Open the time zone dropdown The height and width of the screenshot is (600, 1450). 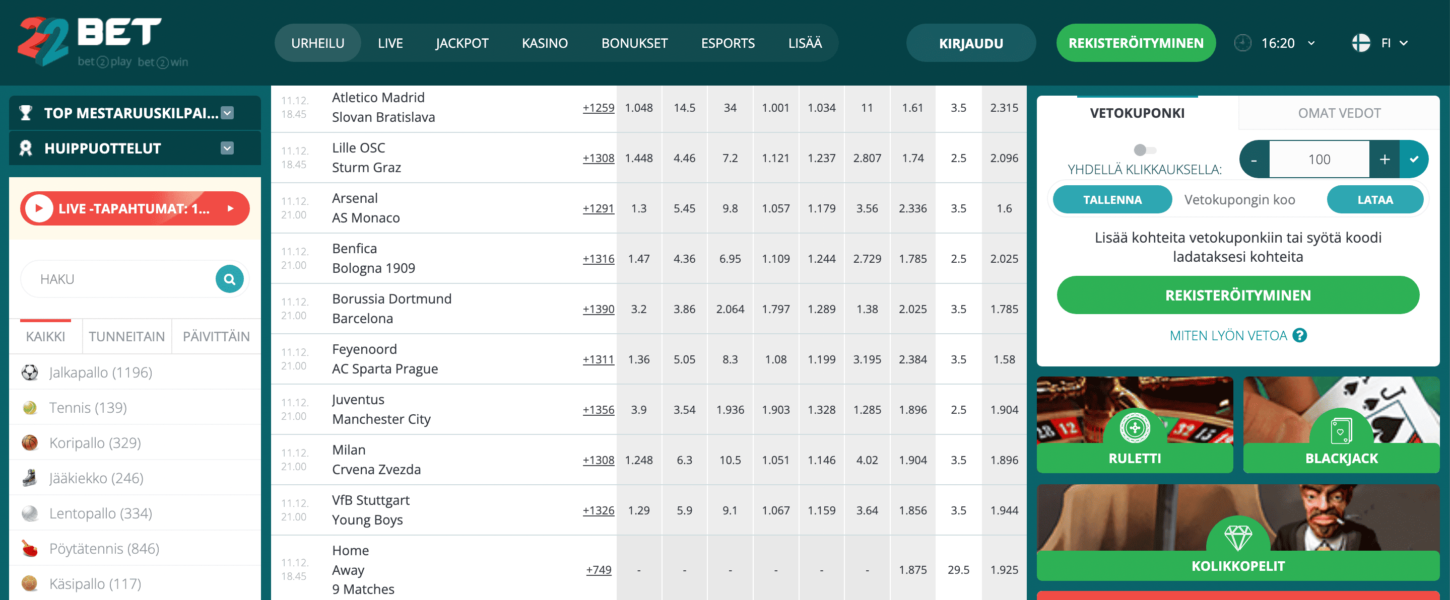[x=1311, y=43]
